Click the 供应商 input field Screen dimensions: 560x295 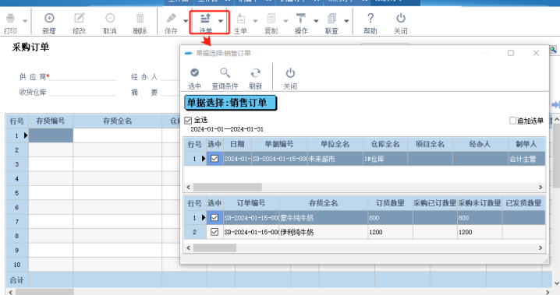pos(83,76)
